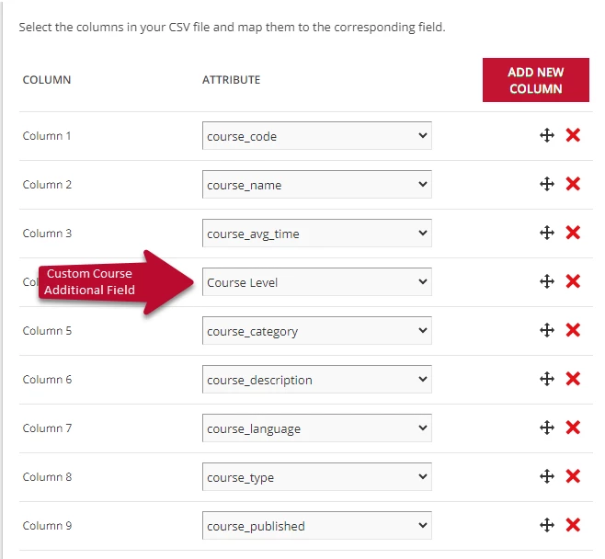This screenshot has height=559, width=605.
Task: Open the Course Level attribute dropdown
Action: pos(316,282)
